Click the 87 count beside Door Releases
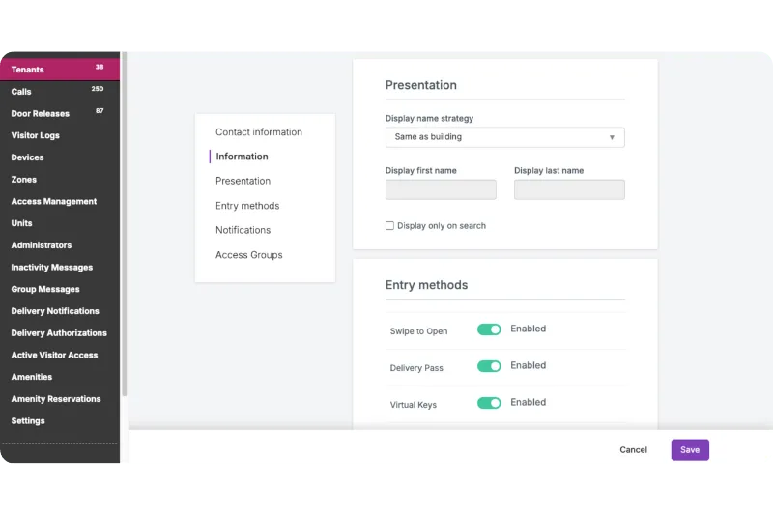Viewport: 773px width, 515px height. click(100, 111)
